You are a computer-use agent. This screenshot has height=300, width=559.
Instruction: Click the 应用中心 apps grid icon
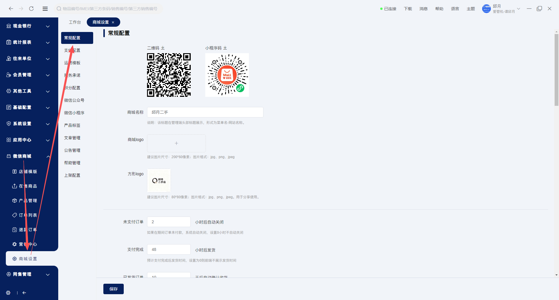click(x=9, y=140)
